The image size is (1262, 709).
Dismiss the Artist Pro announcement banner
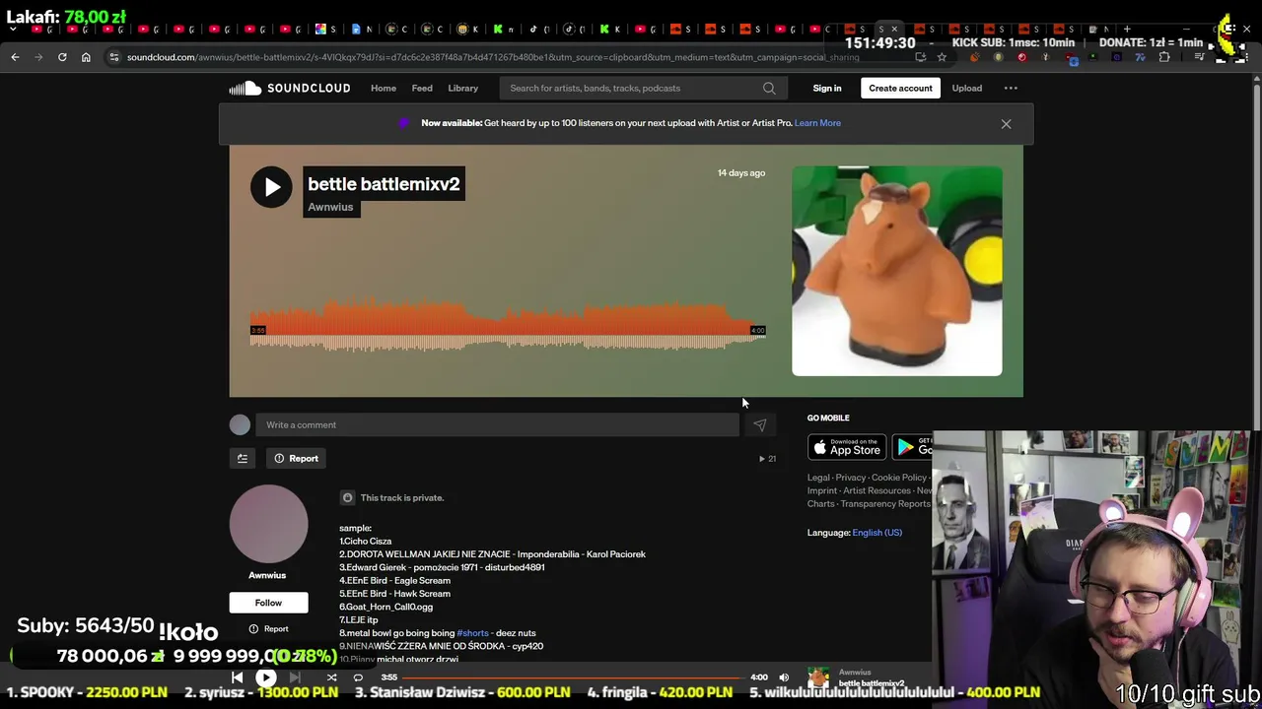click(1006, 124)
